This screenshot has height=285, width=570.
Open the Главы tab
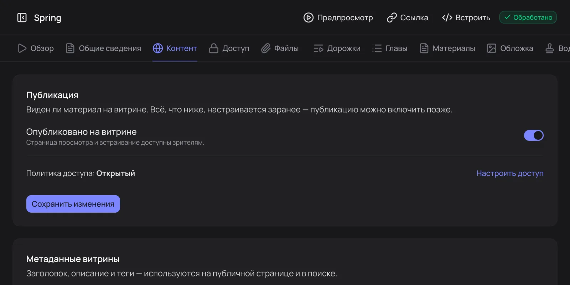click(390, 48)
